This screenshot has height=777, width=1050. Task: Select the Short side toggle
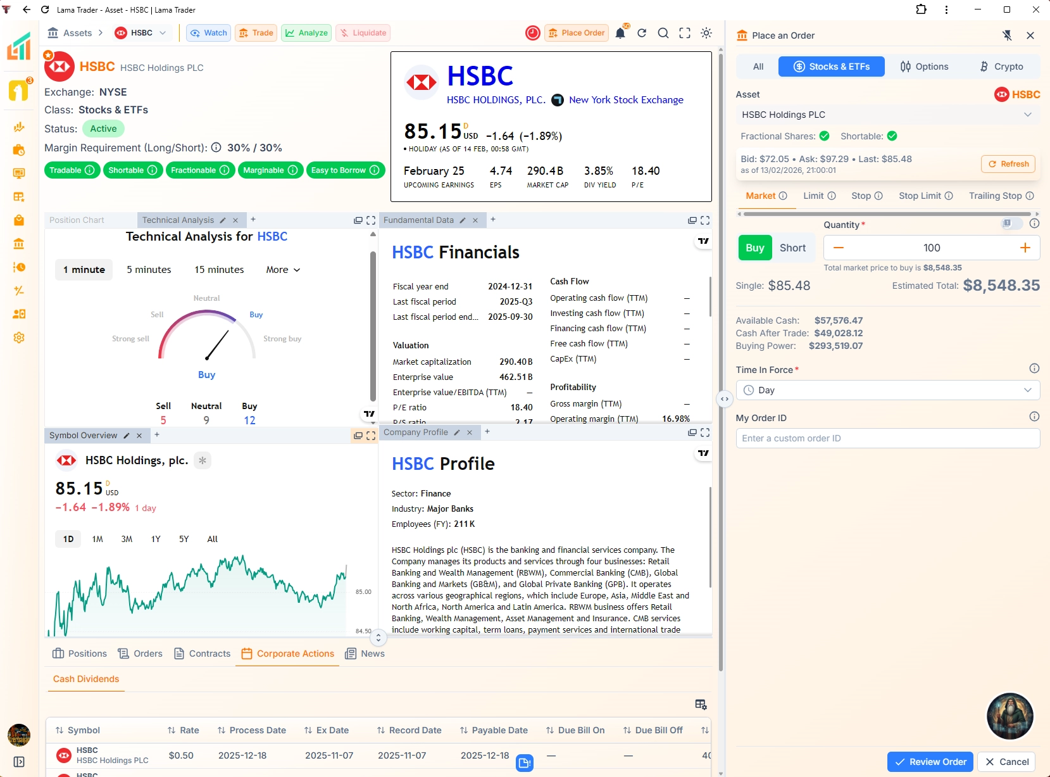click(x=792, y=248)
